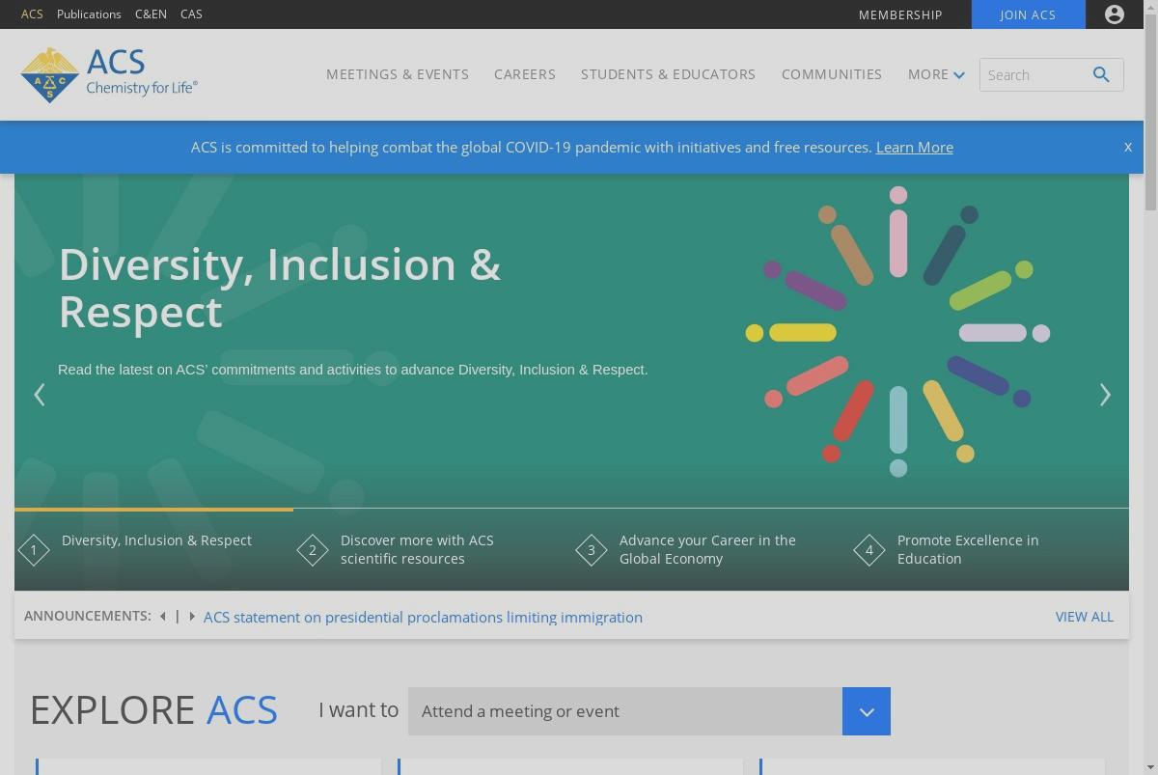Image resolution: width=1158 pixels, height=775 pixels.
Task: Open Meetings & Events menu
Action: [x=398, y=74]
